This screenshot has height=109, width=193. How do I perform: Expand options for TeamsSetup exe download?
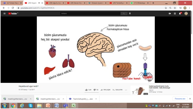[x=96, y=99]
